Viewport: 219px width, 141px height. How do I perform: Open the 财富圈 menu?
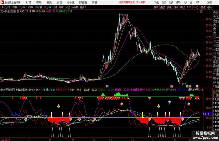click(x=83, y=2)
